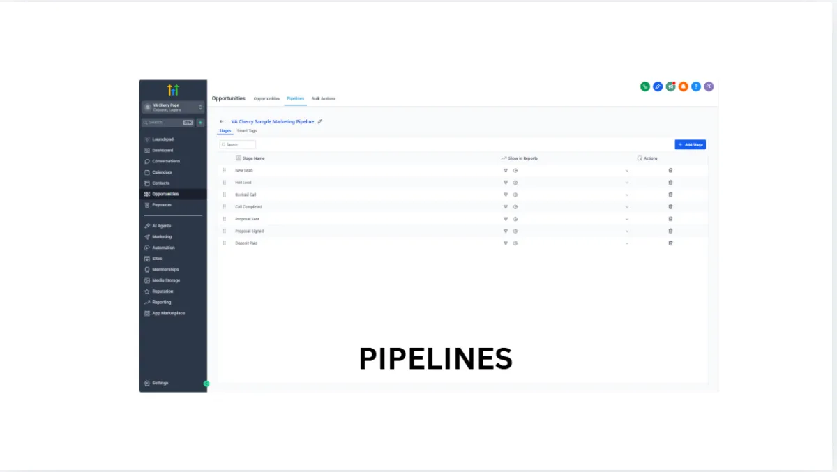The image size is (837, 472).
Task: Click the pencil edit icon beside pipeline name
Action: [x=320, y=121]
